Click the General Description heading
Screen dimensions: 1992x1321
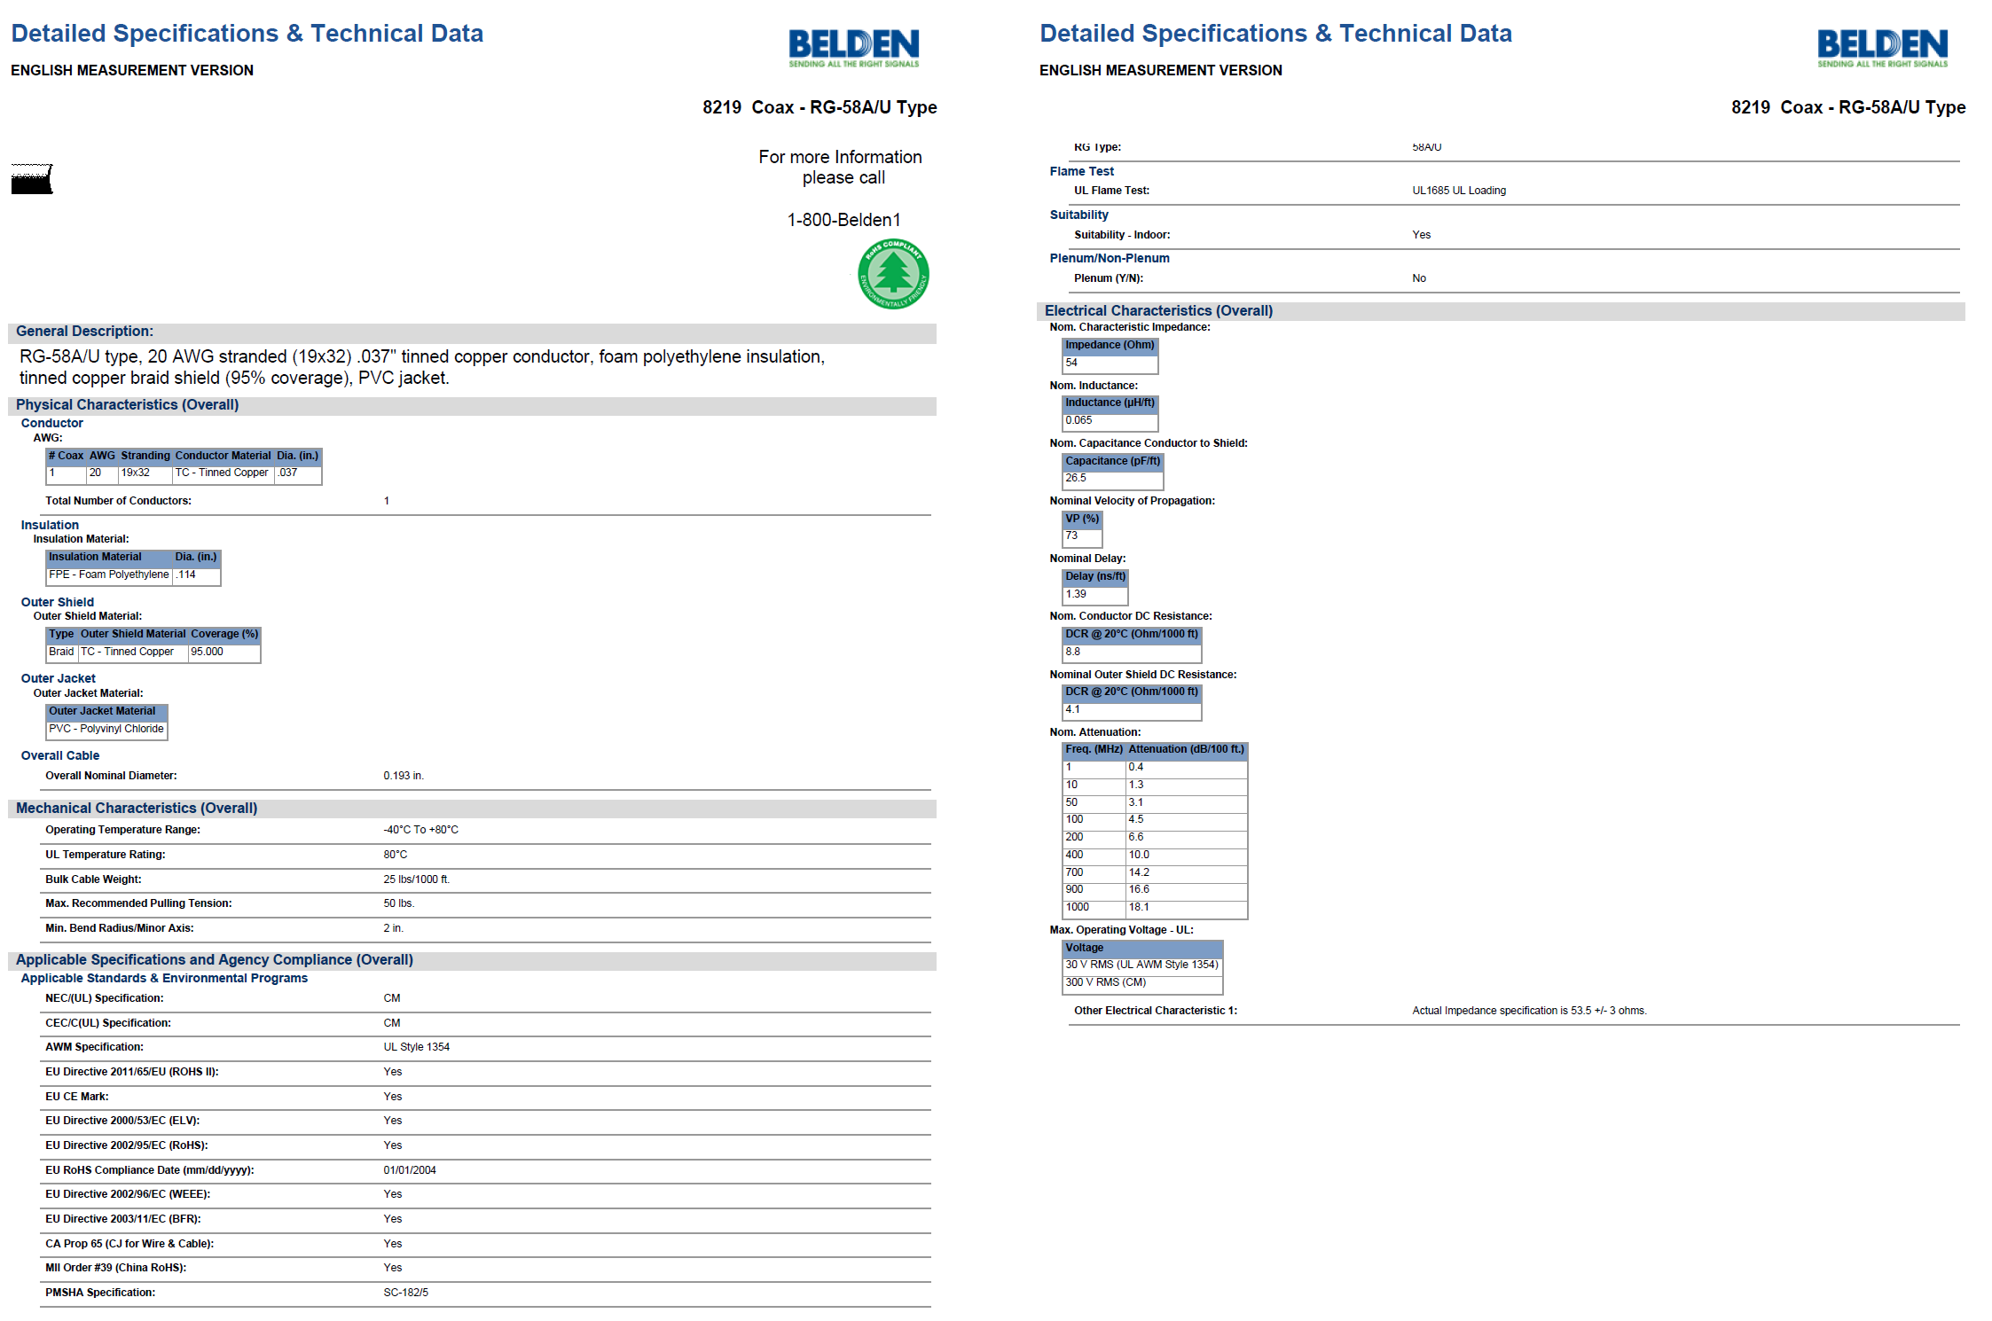84,331
